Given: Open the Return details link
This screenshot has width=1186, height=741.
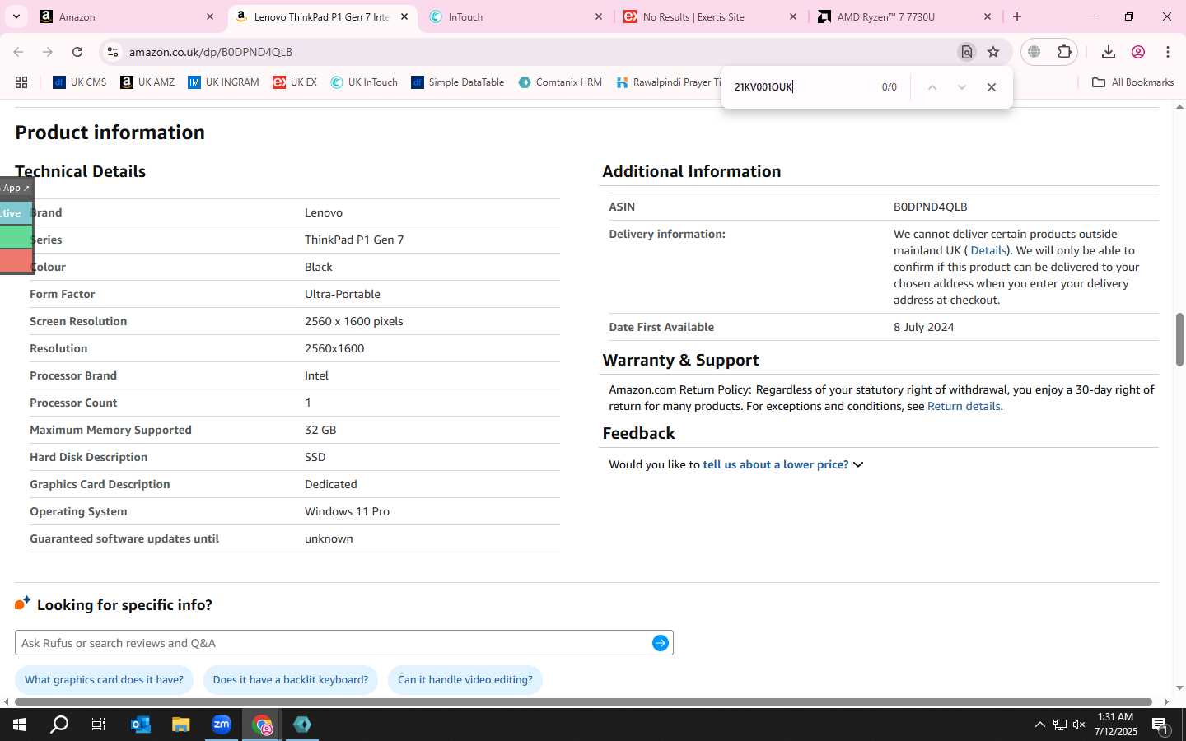Looking at the screenshot, I should tap(964, 406).
